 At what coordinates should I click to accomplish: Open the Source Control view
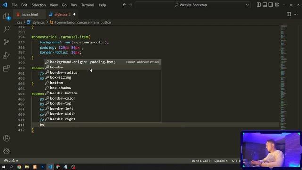tap(6, 42)
